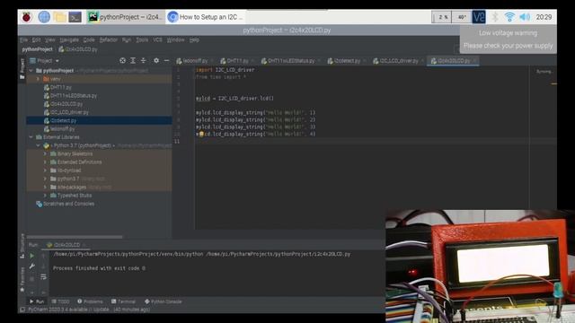Toggle the Structure tool window side tab
Image resolution: width=575 pixels, height=323 pixels.
coord(22,246)
